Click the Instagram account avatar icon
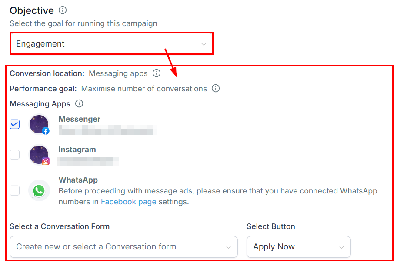Screen dimensions: 397x266 click(39, 155)
